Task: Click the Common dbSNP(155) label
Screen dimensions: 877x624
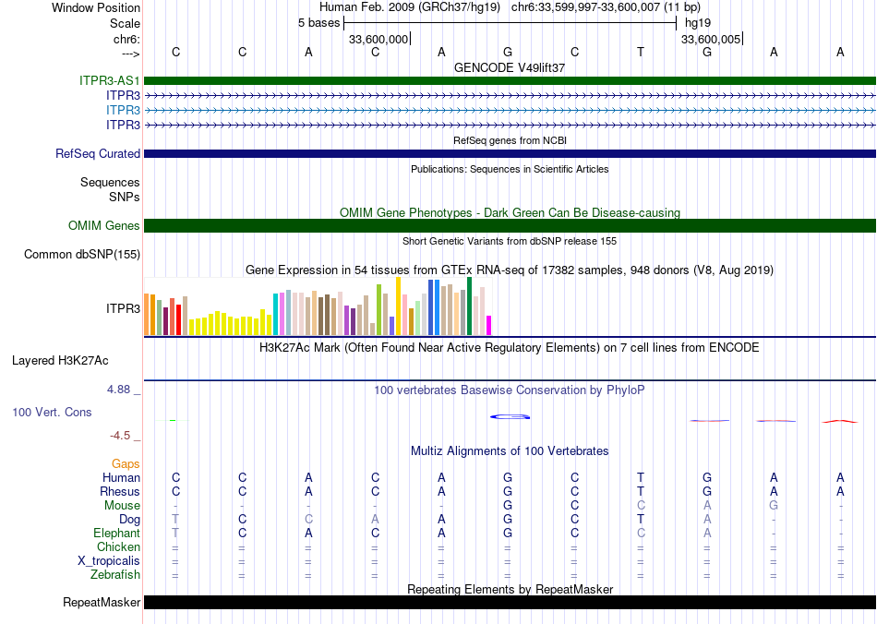Action: pos(82,255)
